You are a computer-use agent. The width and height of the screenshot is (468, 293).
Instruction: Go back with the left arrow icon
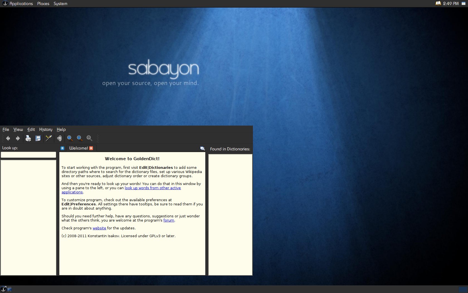tap(8, 138)
